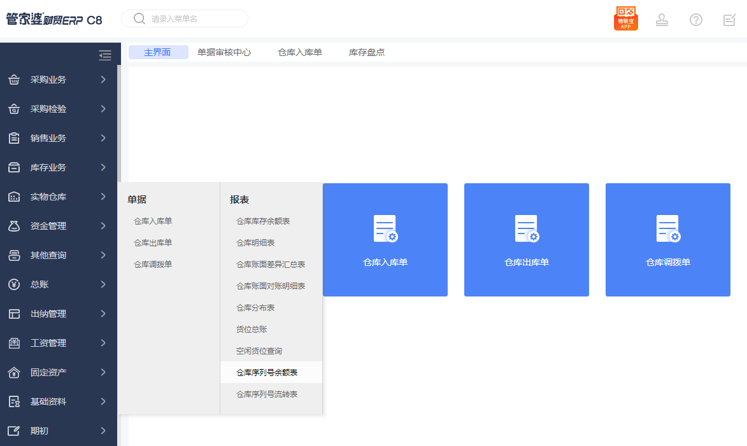Open the 仓库序列号流转表 report

click(x=267, y=394)
